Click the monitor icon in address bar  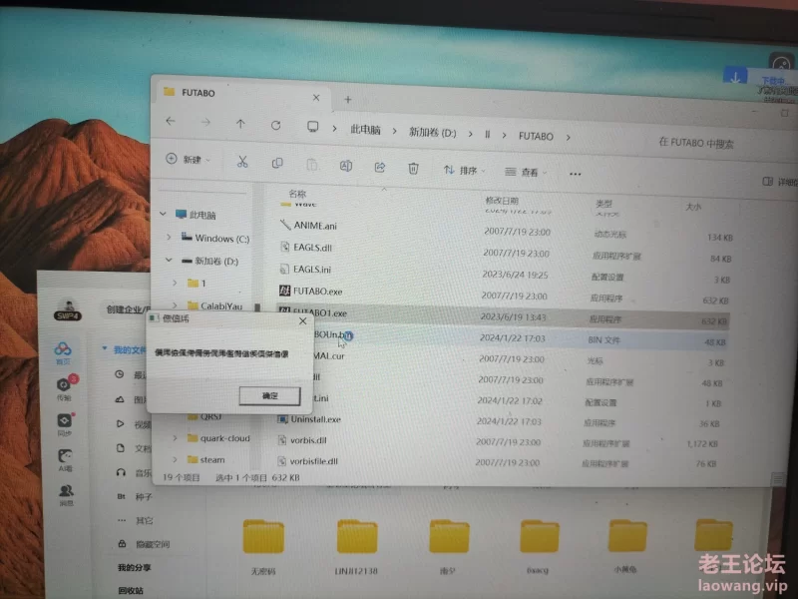(x=312, y=127)
